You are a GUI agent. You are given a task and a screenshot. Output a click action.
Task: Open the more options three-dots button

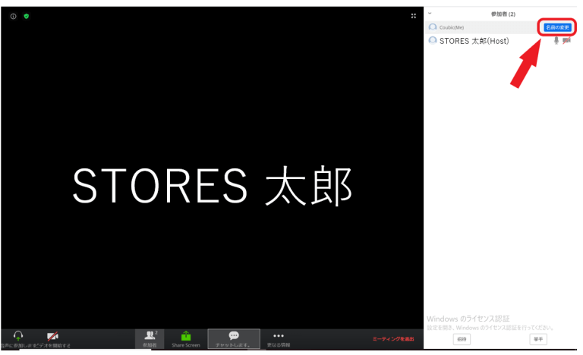click(x=279, y=336)
